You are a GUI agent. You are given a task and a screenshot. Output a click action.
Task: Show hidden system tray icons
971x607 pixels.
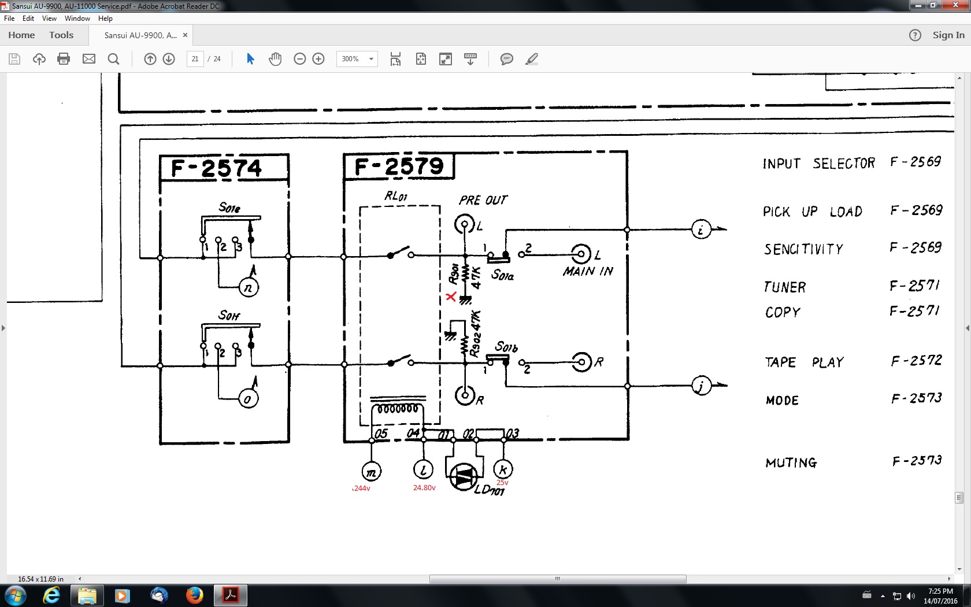[883, 596]
